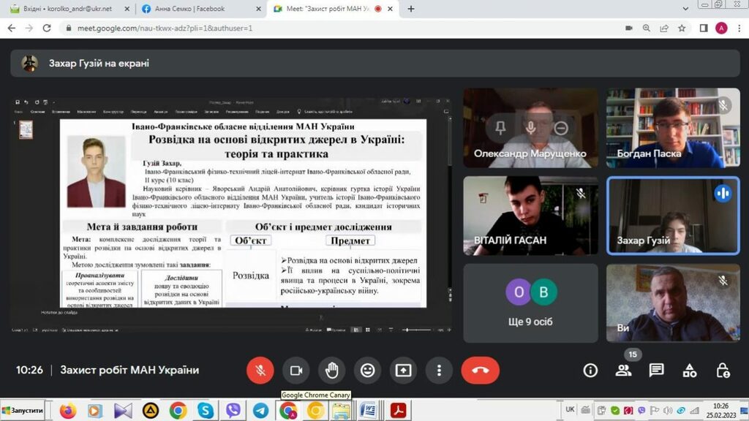This screenshot has height=421, width=749.
Task: Open host controls lock icon
Action: click(723, 371)
